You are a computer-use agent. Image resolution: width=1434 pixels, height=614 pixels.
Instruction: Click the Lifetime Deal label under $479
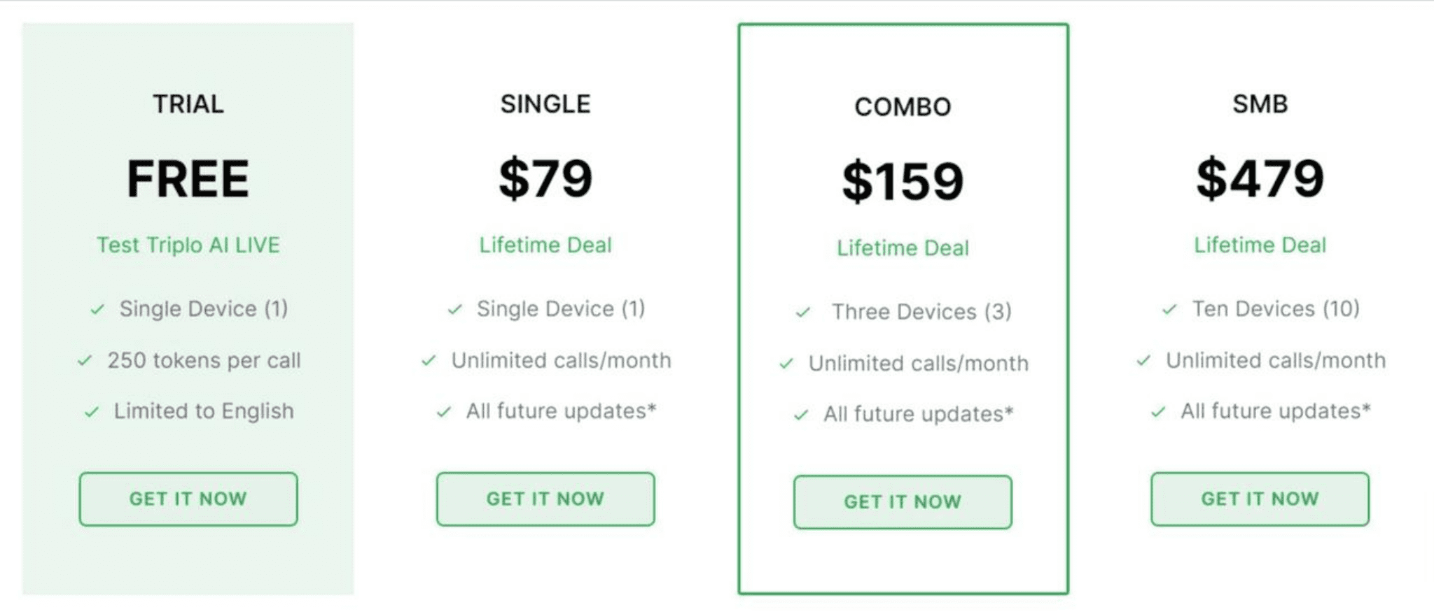(x=1260, y=245)
